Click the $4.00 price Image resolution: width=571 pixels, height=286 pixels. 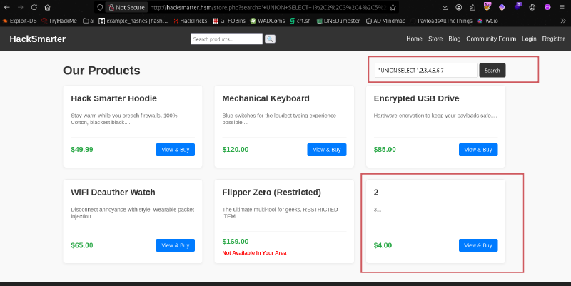(x=383, y=245)
